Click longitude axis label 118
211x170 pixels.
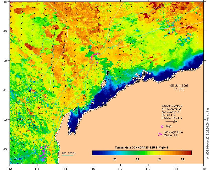[176, 169]
